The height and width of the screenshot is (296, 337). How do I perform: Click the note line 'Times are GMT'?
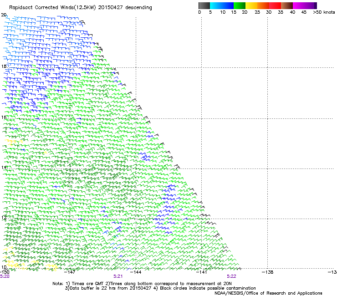(88, 284)
